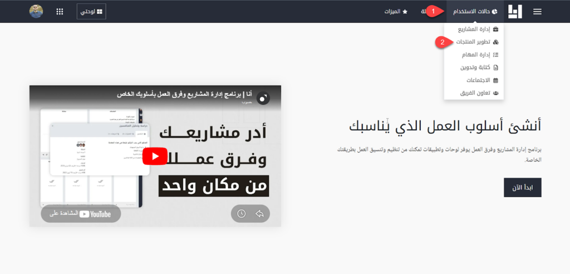Open الاجتماعات menu item

click(x=474, y=80)
